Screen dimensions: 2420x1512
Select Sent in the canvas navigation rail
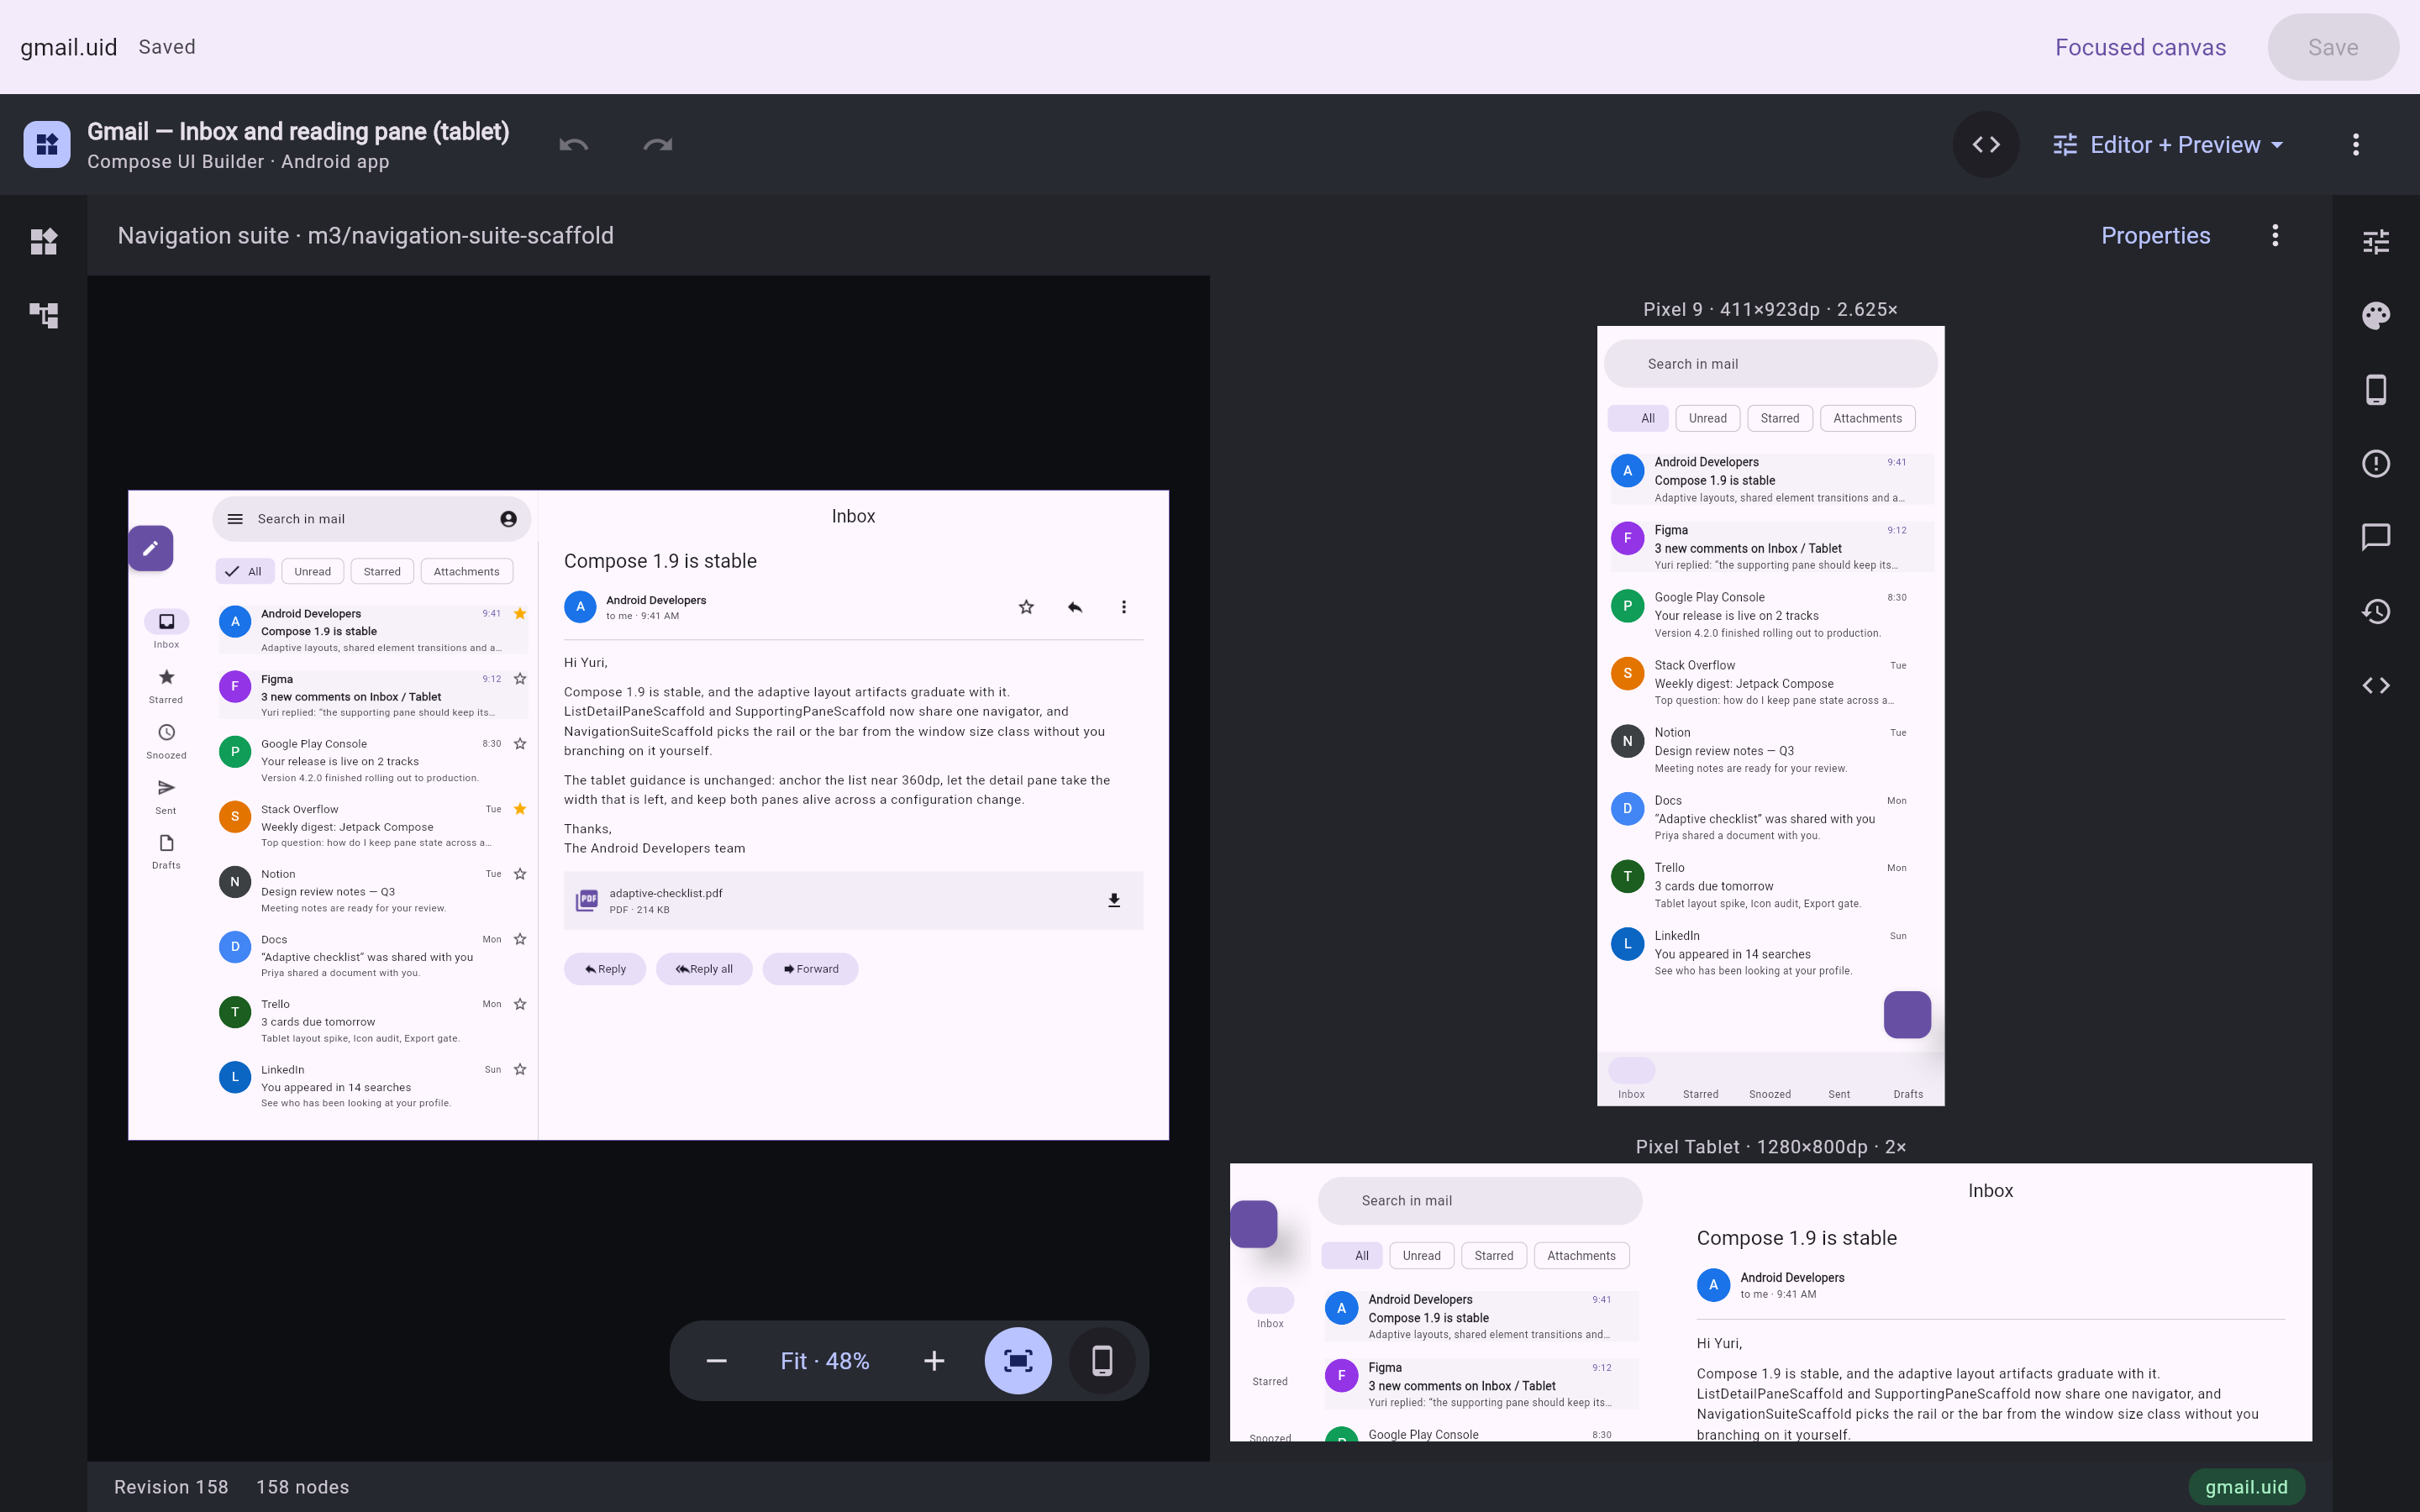[x=166, y=796]
